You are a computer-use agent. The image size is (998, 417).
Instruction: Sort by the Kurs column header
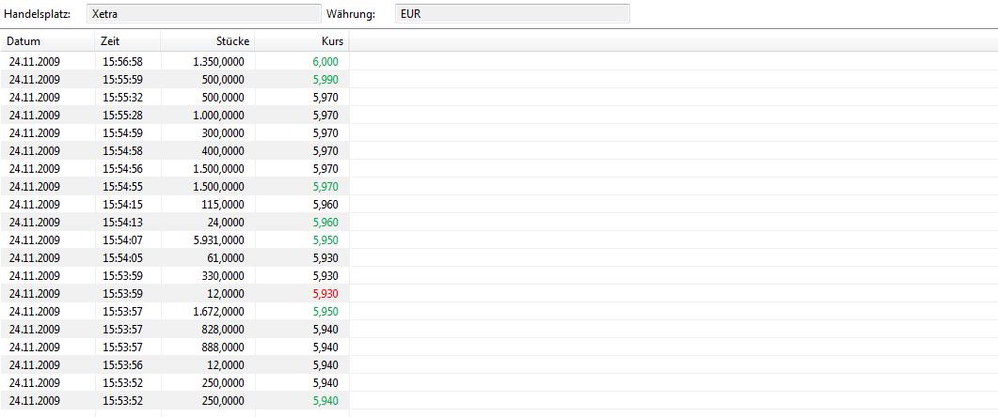302,41
